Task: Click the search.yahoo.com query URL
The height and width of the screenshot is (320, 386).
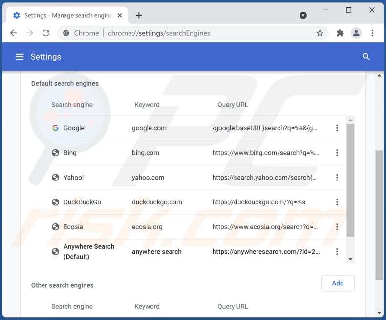Action: [264, 178]
